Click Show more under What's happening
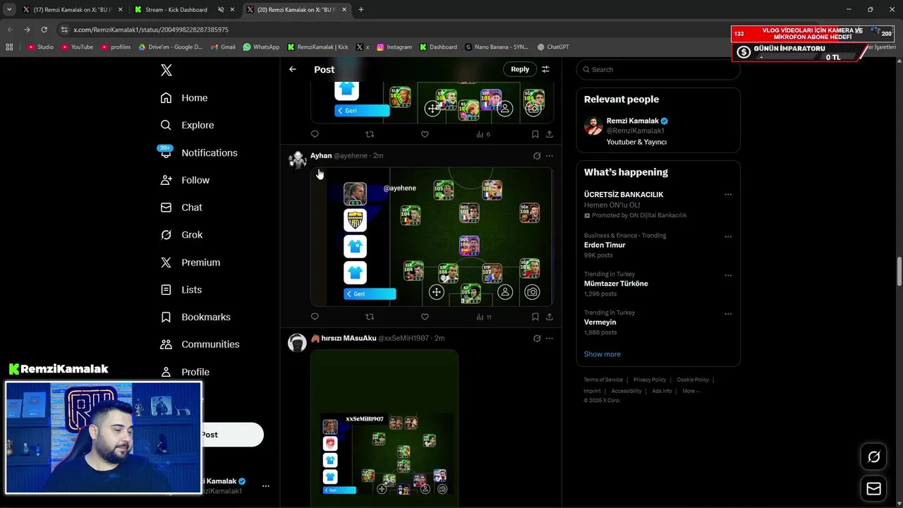903x508 pixels. click(x=602, y=354)
